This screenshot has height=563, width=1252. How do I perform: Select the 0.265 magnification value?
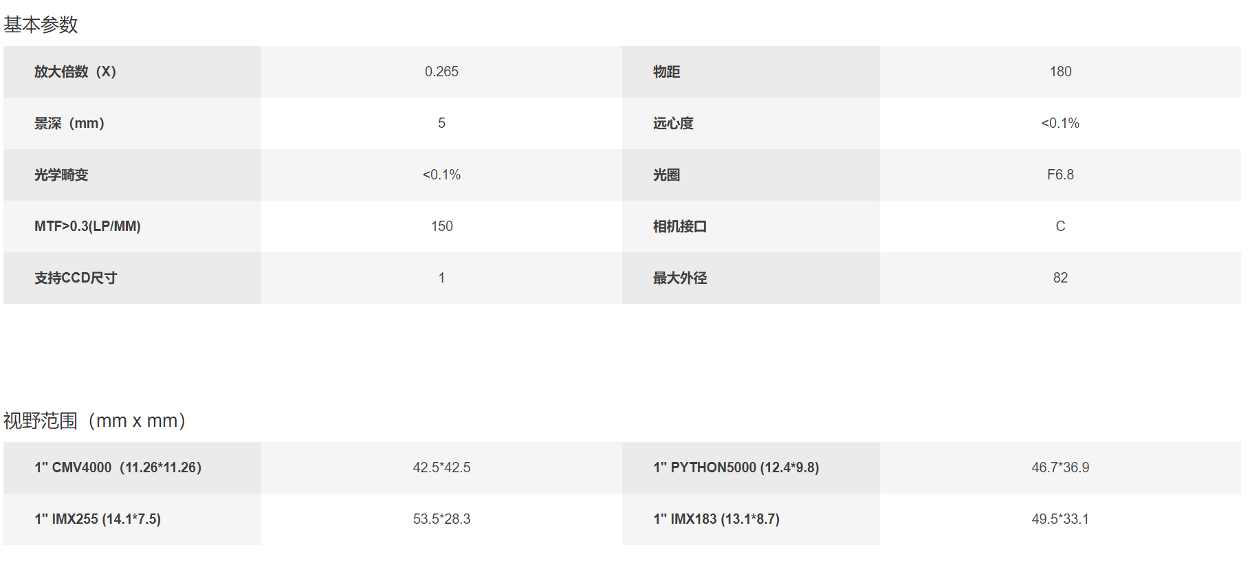441,71
